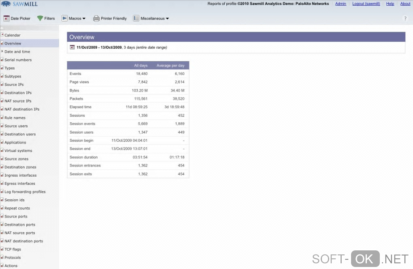Expand the Date and time group

tap(2, 51)
